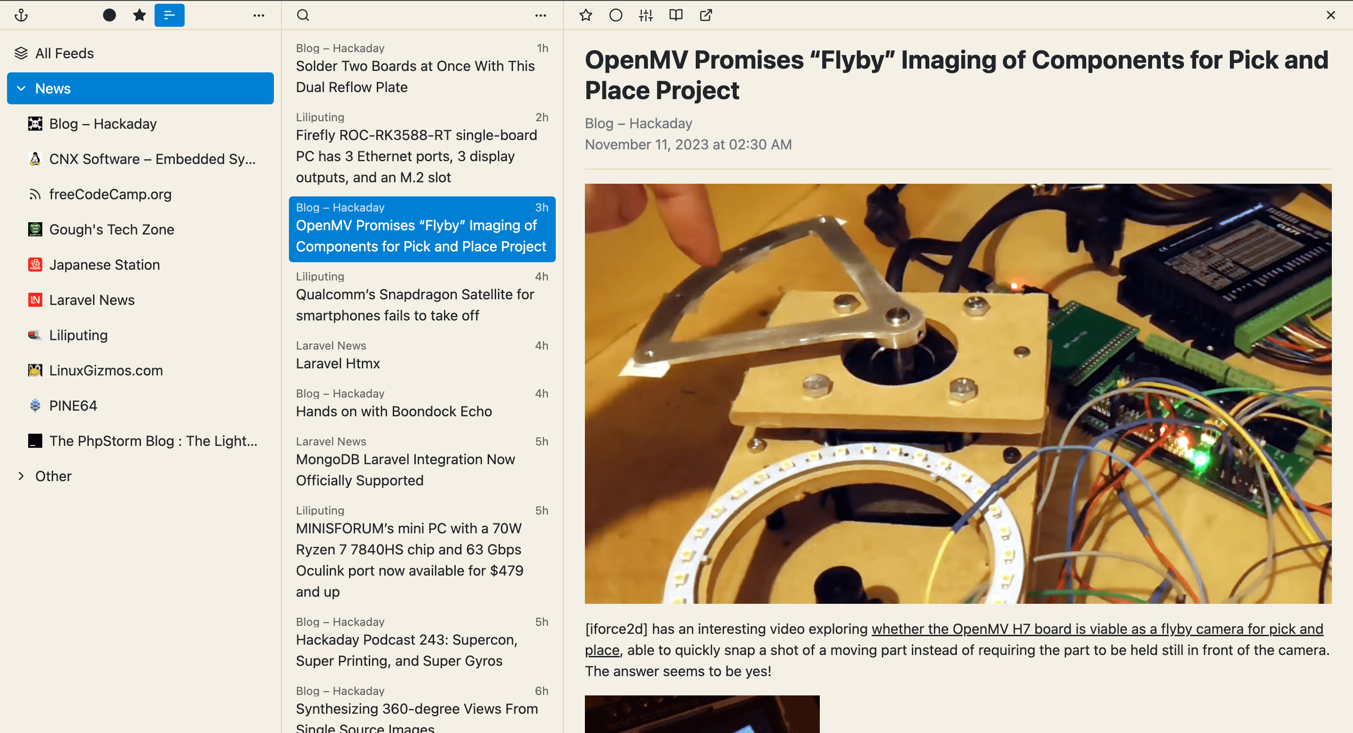Mark article unread with circle icon
This screenshot has height=733, width=1353.
[615, 15]
